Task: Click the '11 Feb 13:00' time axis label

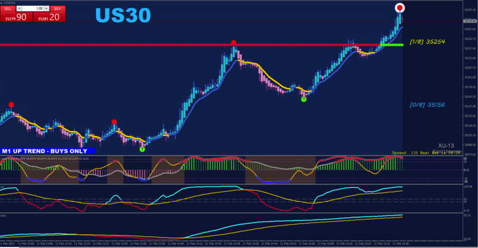Action: (26, 244)
